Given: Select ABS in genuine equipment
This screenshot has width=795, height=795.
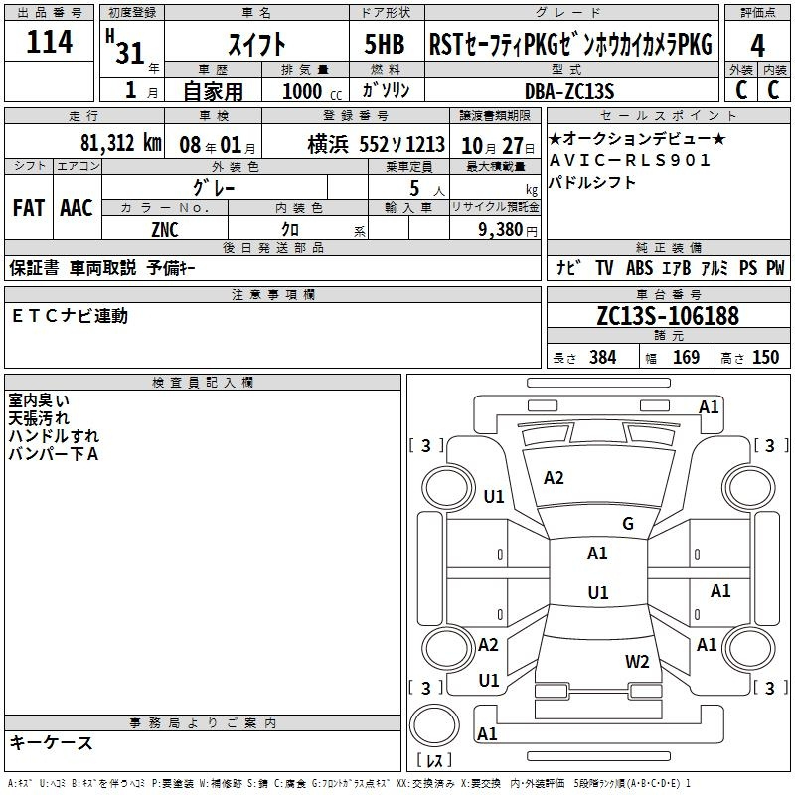Looking at the screenshot, I should coord(639,267).
